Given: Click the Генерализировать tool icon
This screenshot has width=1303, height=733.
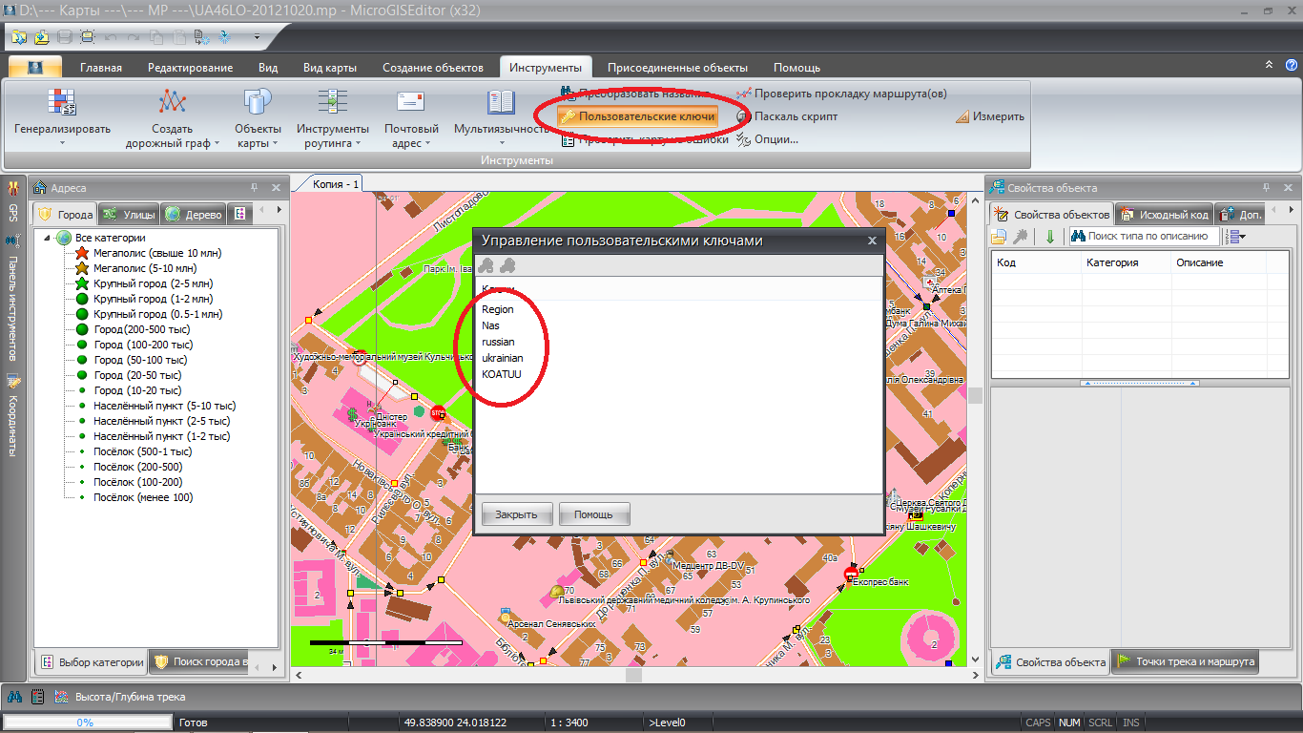Looking at the screenshot, I should 62,101.
